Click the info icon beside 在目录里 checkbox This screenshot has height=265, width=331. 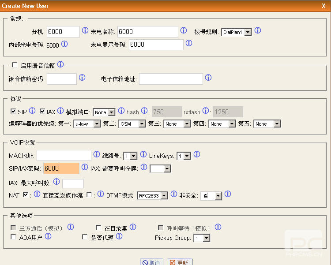[133, 228]
